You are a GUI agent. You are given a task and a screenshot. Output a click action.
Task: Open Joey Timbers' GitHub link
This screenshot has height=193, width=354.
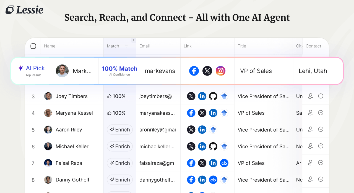[213, 96]
